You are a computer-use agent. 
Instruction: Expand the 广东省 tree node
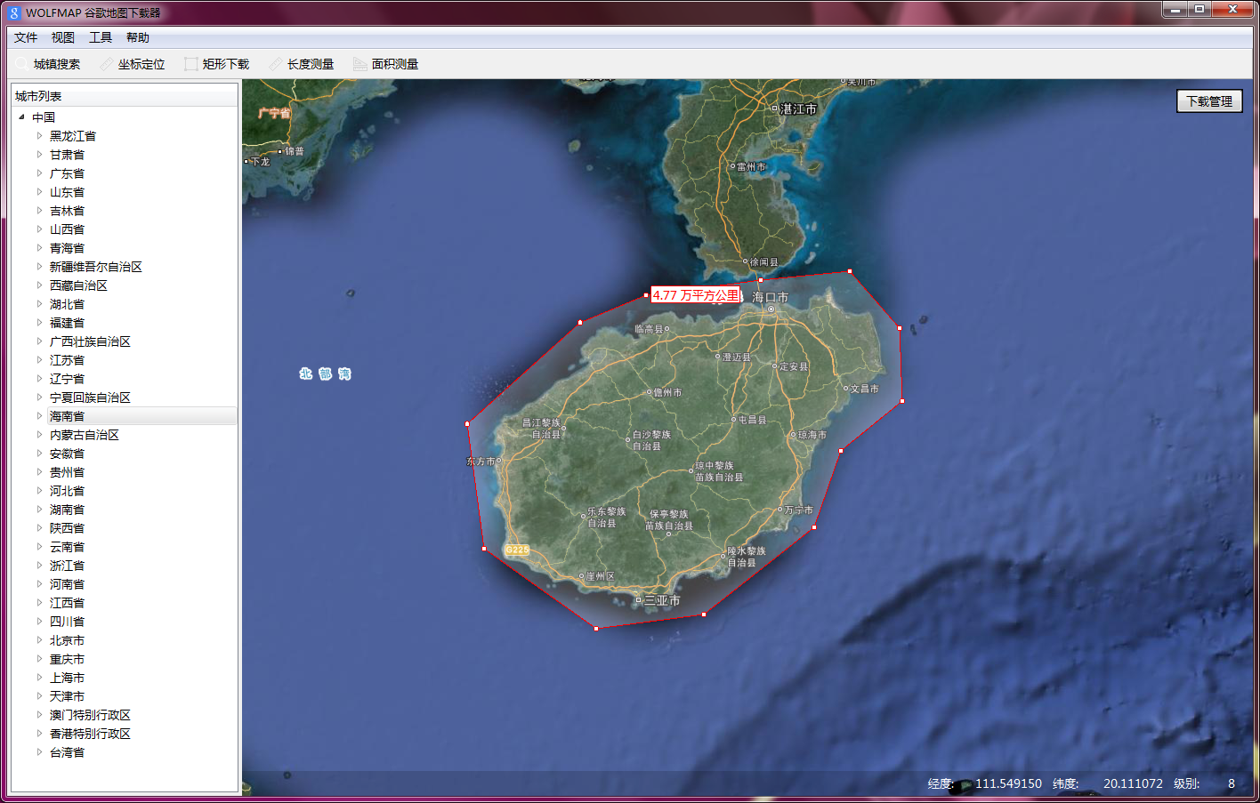tap(40, 173)
